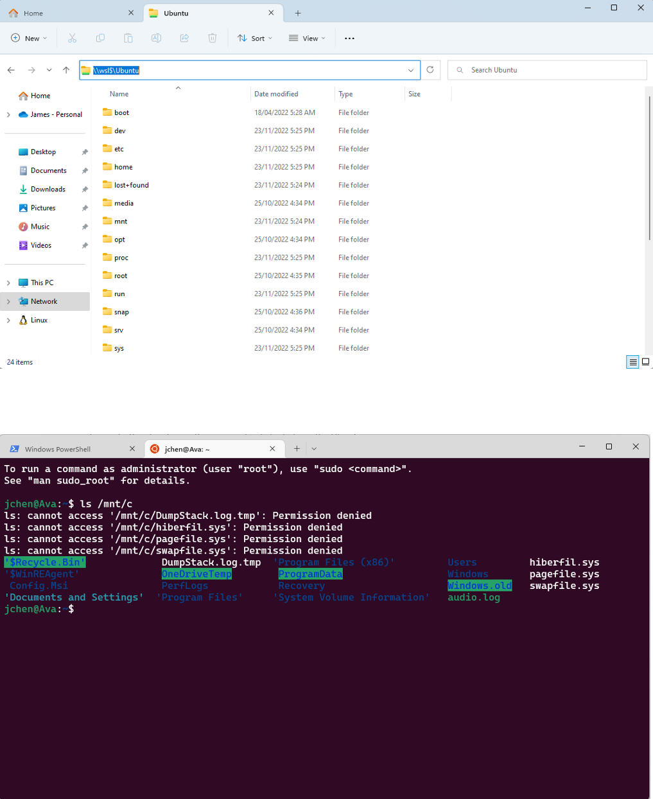Click the Cut scissors icon in Explorer toolbar

[72, 39]
